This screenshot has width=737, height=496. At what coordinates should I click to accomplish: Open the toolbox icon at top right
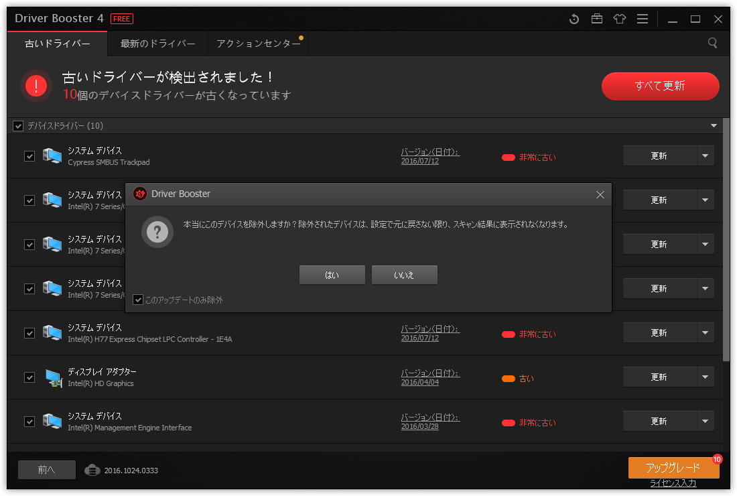point(597,19)
